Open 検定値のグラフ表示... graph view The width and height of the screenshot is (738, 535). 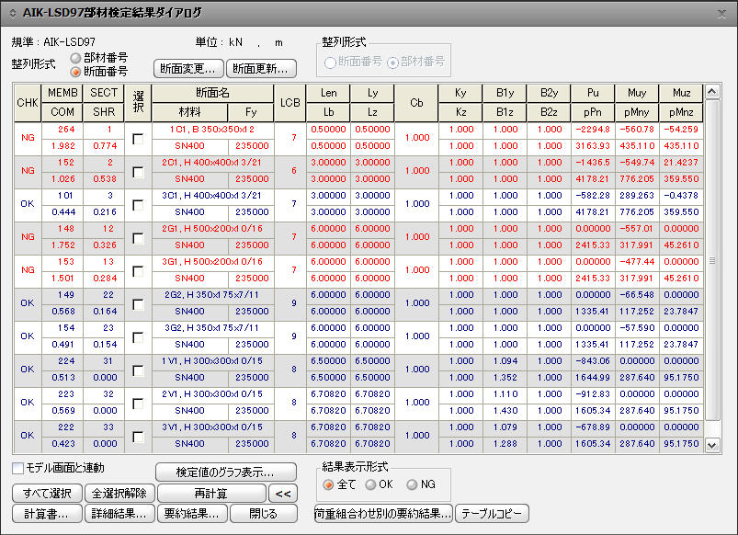point(226,472)
